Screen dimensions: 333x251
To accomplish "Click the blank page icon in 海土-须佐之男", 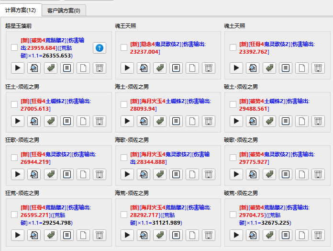I will (192, 121).
